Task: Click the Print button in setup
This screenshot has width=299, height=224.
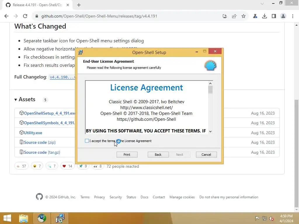Action: (127, 155)
